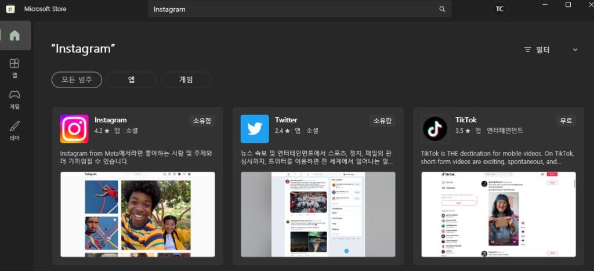Click Instagram's 4.2 star rating
The height and width of the screenshot is (271, 594).
[x=102, y=131]
